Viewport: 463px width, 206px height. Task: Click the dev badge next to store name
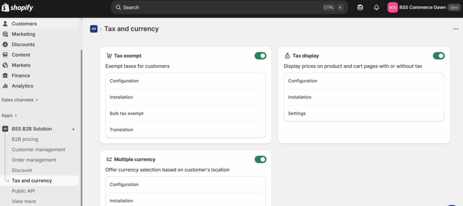[454, 7]
